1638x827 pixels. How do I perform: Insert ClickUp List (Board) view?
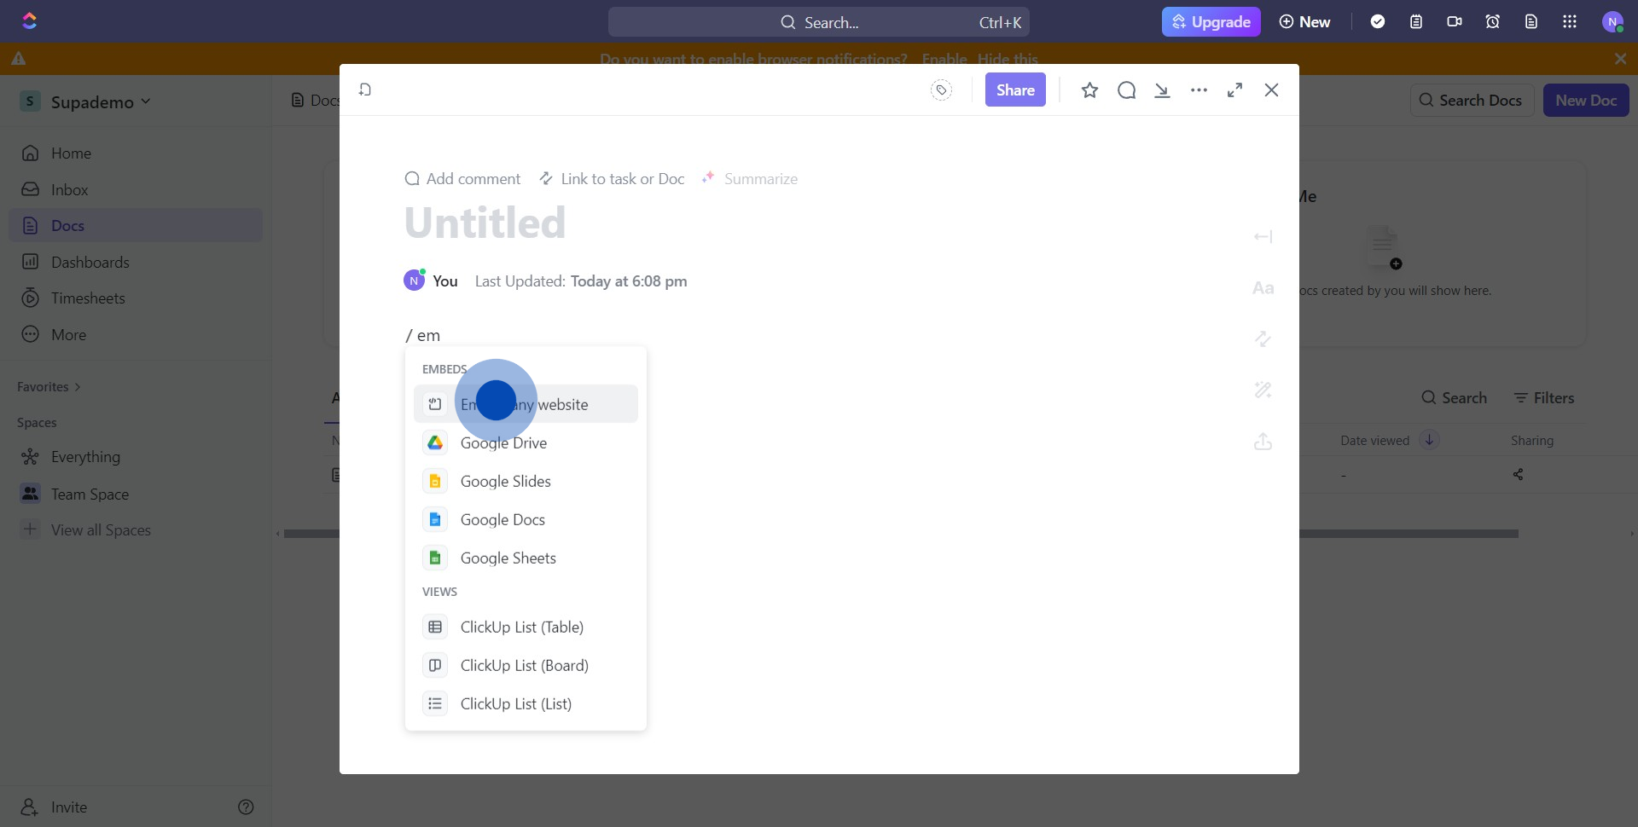(526, 665)
